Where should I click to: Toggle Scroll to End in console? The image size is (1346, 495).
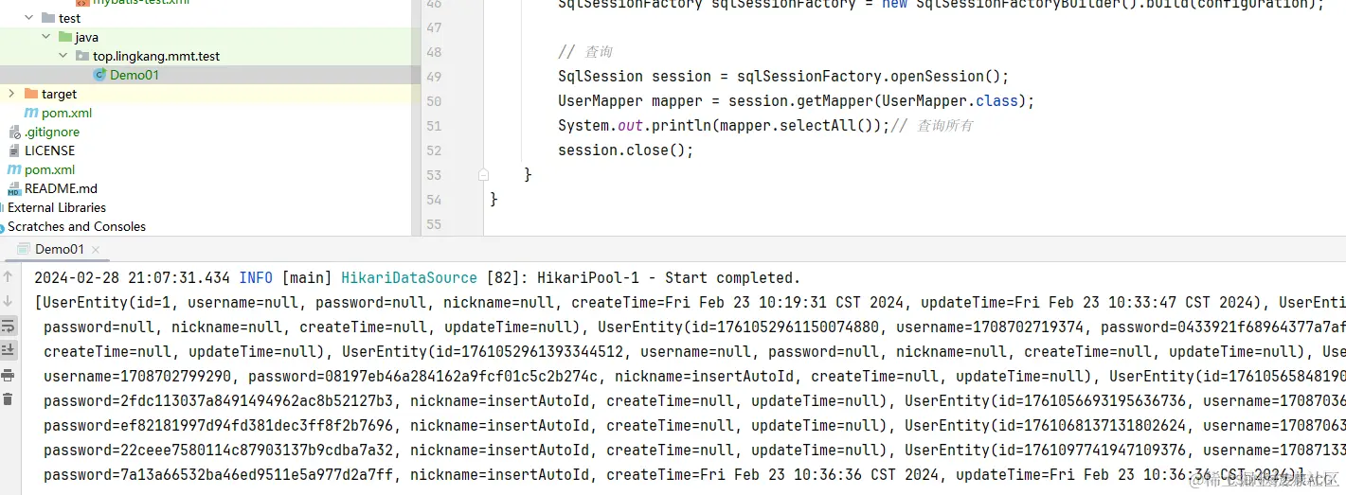9,350
